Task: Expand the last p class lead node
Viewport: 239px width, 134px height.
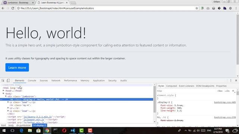Action: (8, 111)
